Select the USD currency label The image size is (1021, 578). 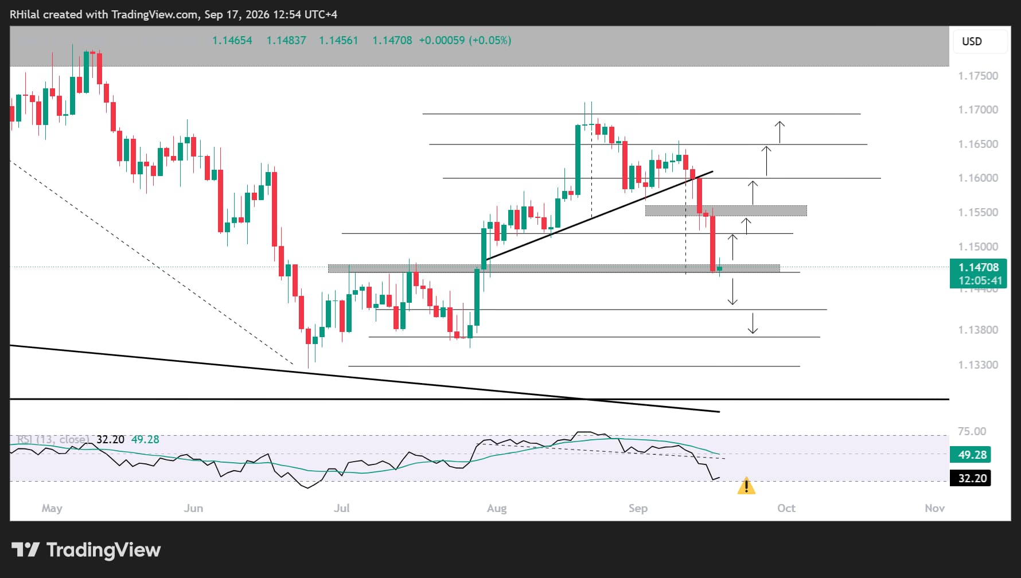click(972, 41)
